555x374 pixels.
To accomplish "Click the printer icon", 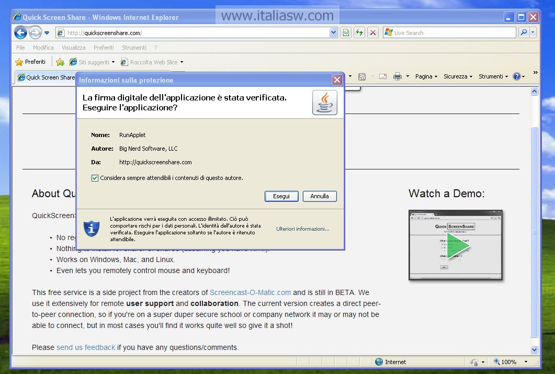I will 398,76.
